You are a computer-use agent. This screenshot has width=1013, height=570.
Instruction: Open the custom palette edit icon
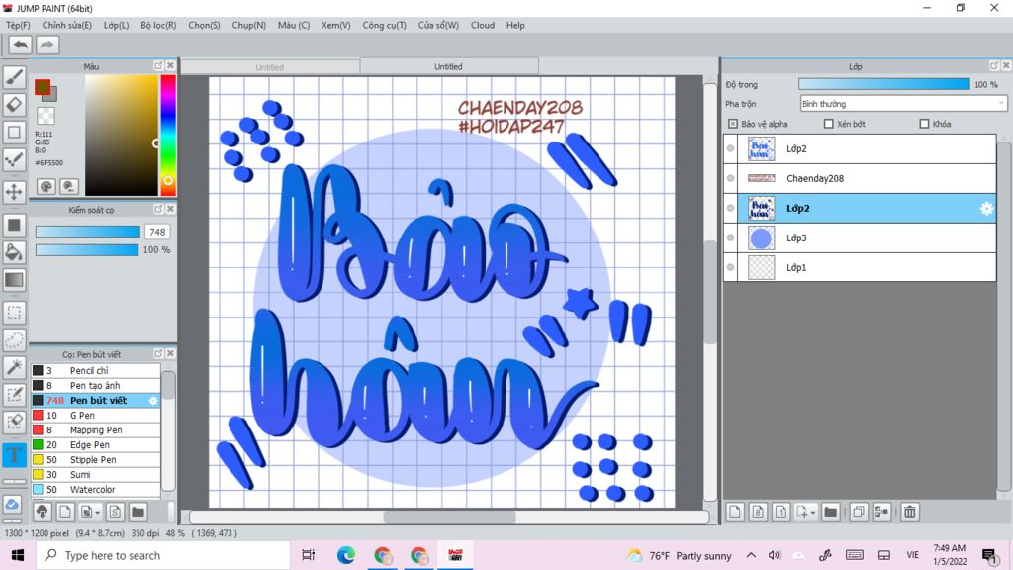69,187
